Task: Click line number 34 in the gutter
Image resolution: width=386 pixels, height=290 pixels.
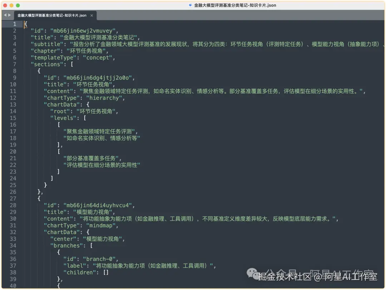Action: [x=13, y=246]
